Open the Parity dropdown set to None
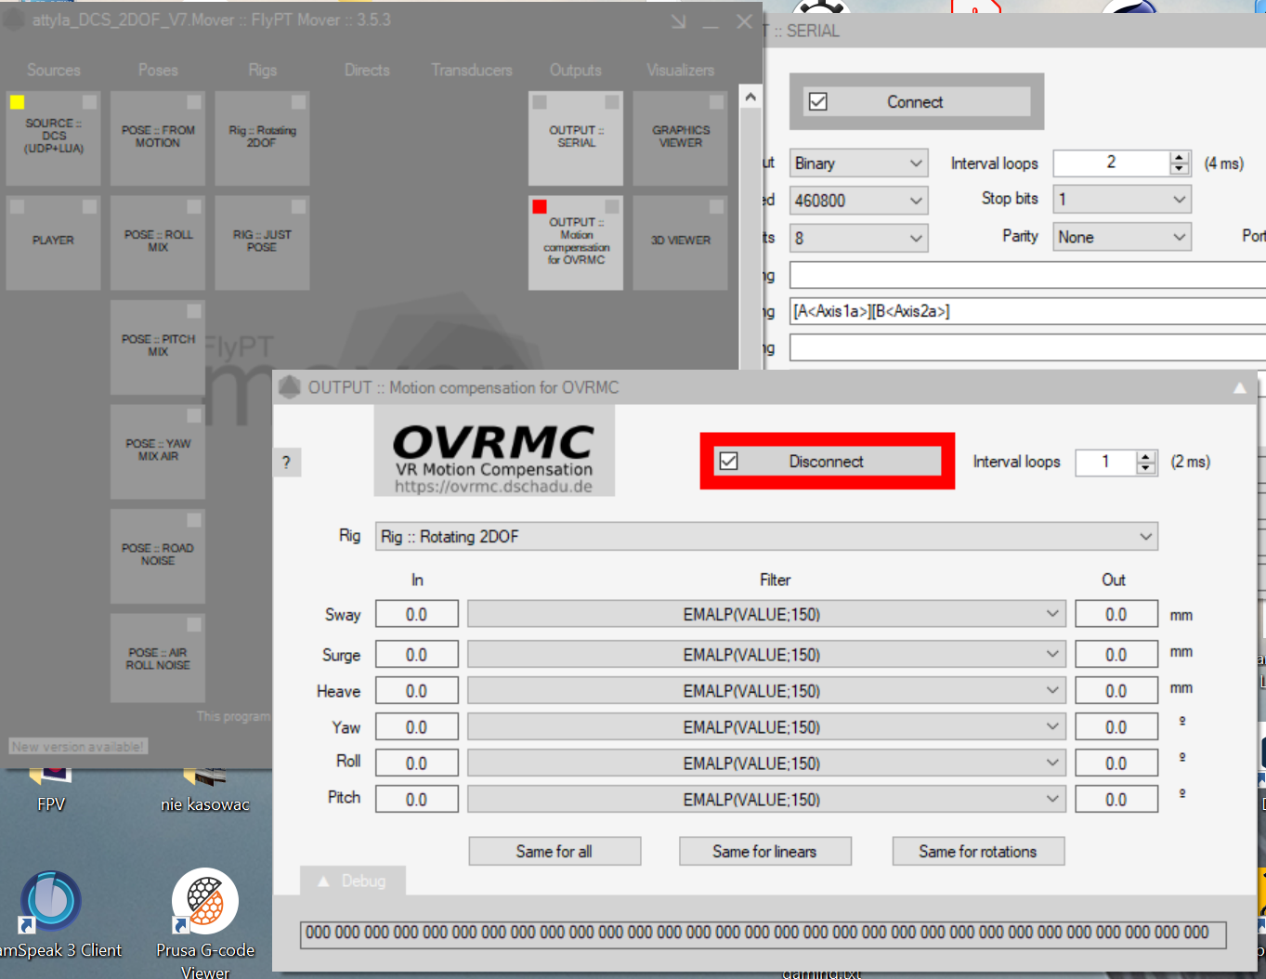This screenshot has height=979, width=1266. (1122, 237)
